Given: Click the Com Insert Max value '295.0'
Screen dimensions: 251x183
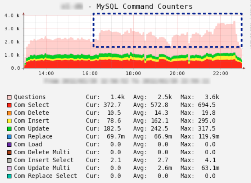Looking at the screenshot, I should tap(207, 121).
